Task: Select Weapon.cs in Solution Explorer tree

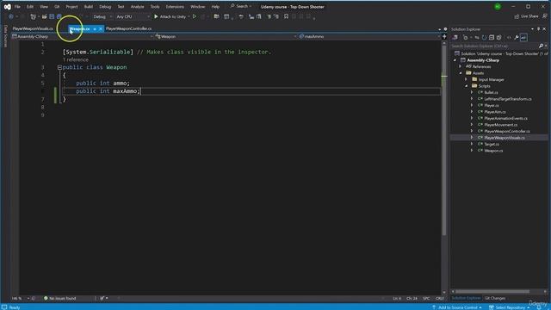Action: pyautogui.click(x=493, y=151)
